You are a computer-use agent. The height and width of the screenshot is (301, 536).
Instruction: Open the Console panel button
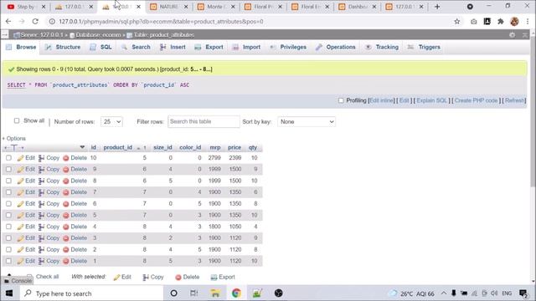click(x=18, y=281)
